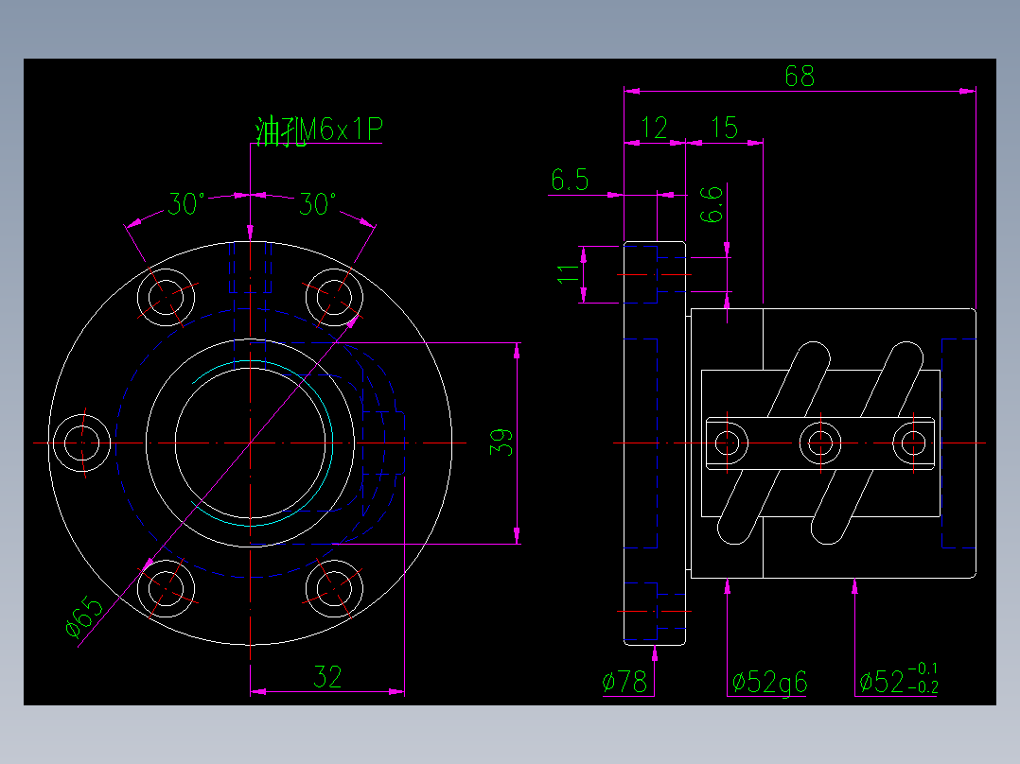Click the upper-left bolt hole on flange
This screenshot has height=764, width=1020.
click(166, 297)
